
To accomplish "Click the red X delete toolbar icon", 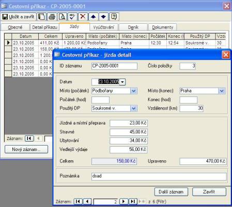I will pos(83,17).
